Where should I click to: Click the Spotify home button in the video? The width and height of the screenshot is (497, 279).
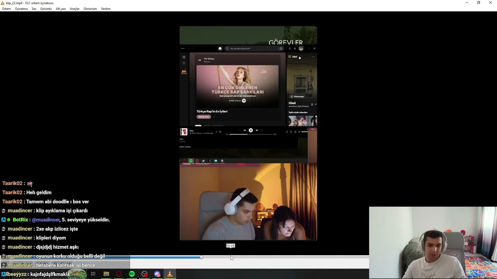[220, 48]
